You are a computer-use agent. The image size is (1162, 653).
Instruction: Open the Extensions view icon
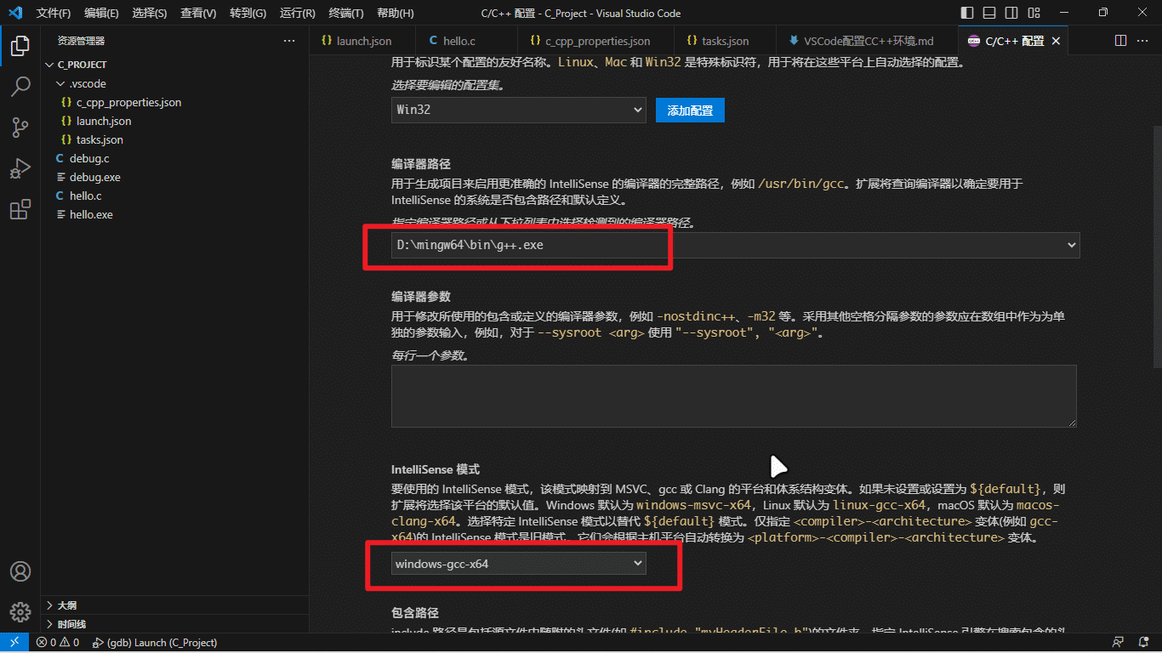[20, 209]
